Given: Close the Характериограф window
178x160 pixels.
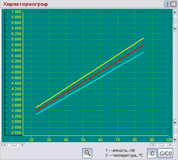Looking at the screenshot, I should click(x=174, y=4).
